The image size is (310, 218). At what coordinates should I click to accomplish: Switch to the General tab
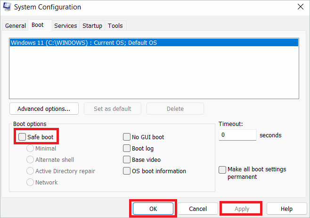pos(16,25)
